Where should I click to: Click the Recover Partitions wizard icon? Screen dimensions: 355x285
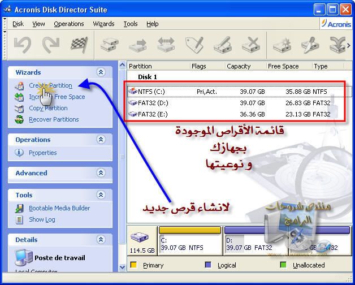(x=19, y=120)
